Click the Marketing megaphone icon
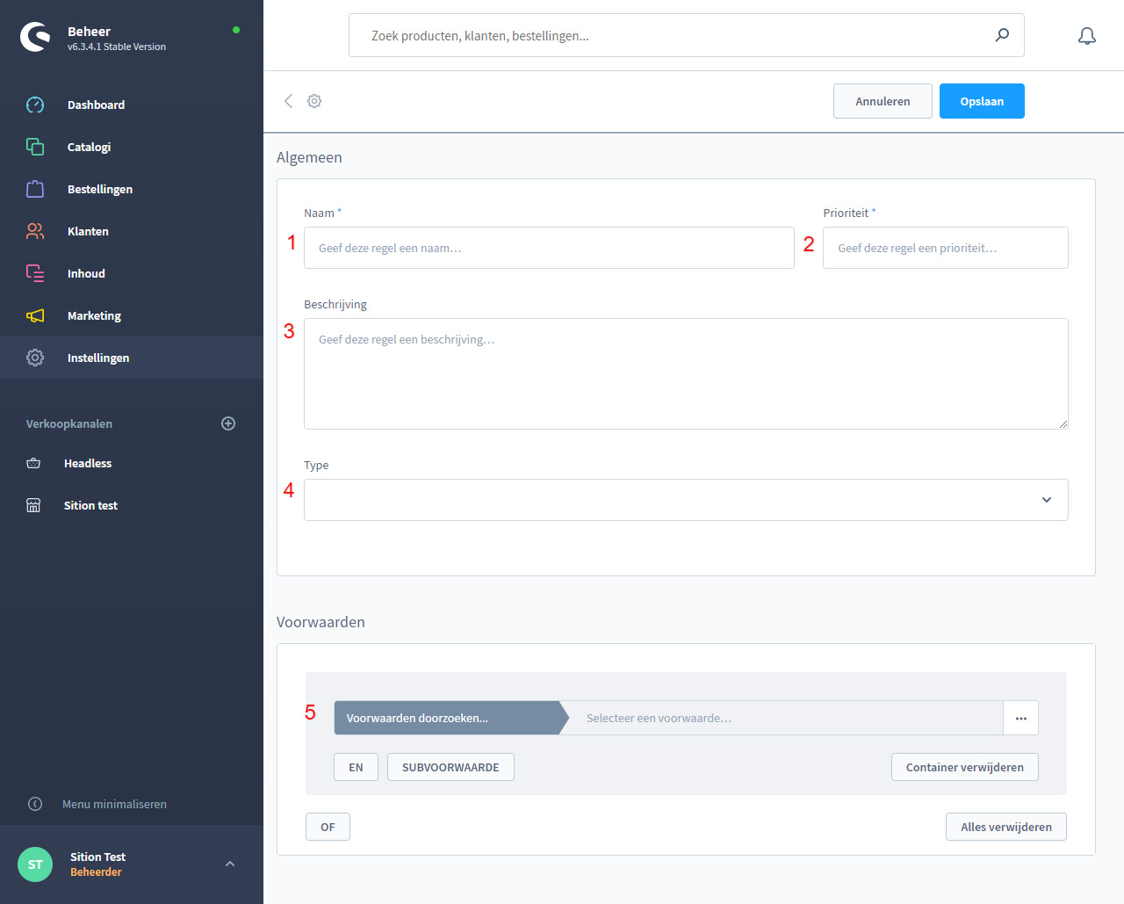This screenshot has height=904, width=1124. [35, 315]
